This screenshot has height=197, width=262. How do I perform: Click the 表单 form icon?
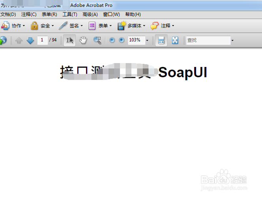(92, 26)
